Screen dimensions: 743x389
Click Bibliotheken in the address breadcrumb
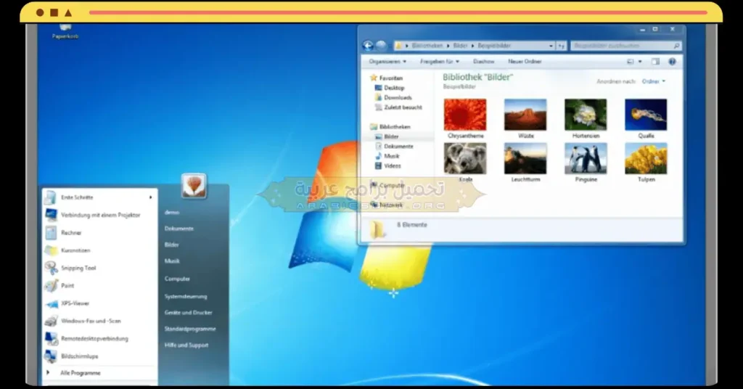pos(427,46)
